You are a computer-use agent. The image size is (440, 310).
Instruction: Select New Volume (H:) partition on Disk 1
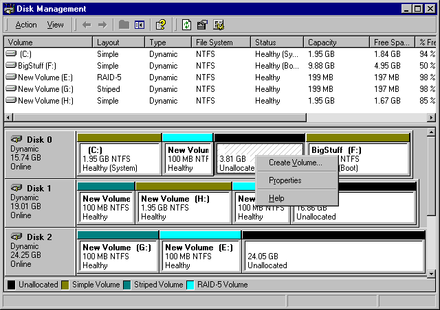click(183, 207)
